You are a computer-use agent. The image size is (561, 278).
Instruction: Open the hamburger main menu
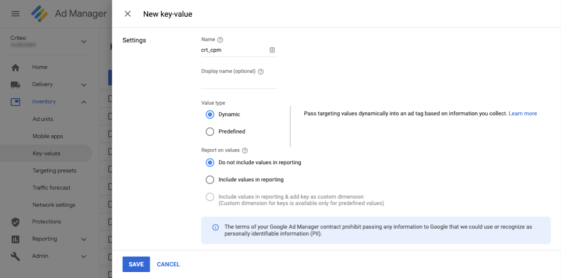coord(15,14)
